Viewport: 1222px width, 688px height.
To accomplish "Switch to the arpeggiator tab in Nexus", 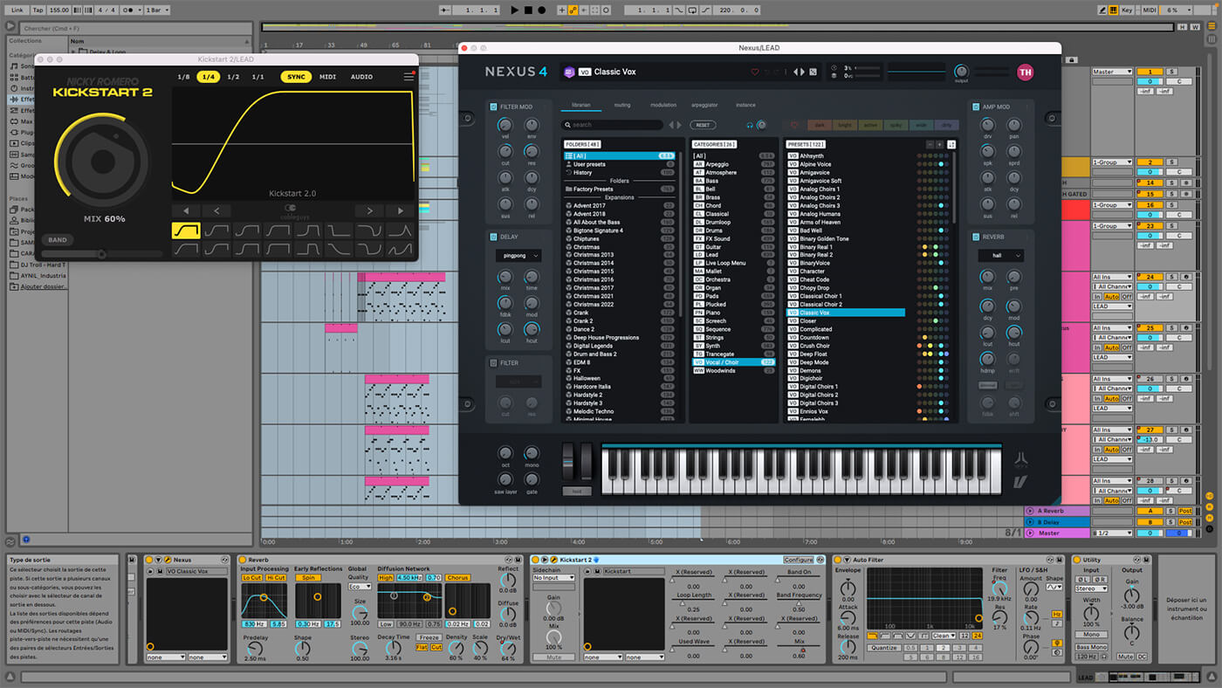I will [x=704, y=105].
